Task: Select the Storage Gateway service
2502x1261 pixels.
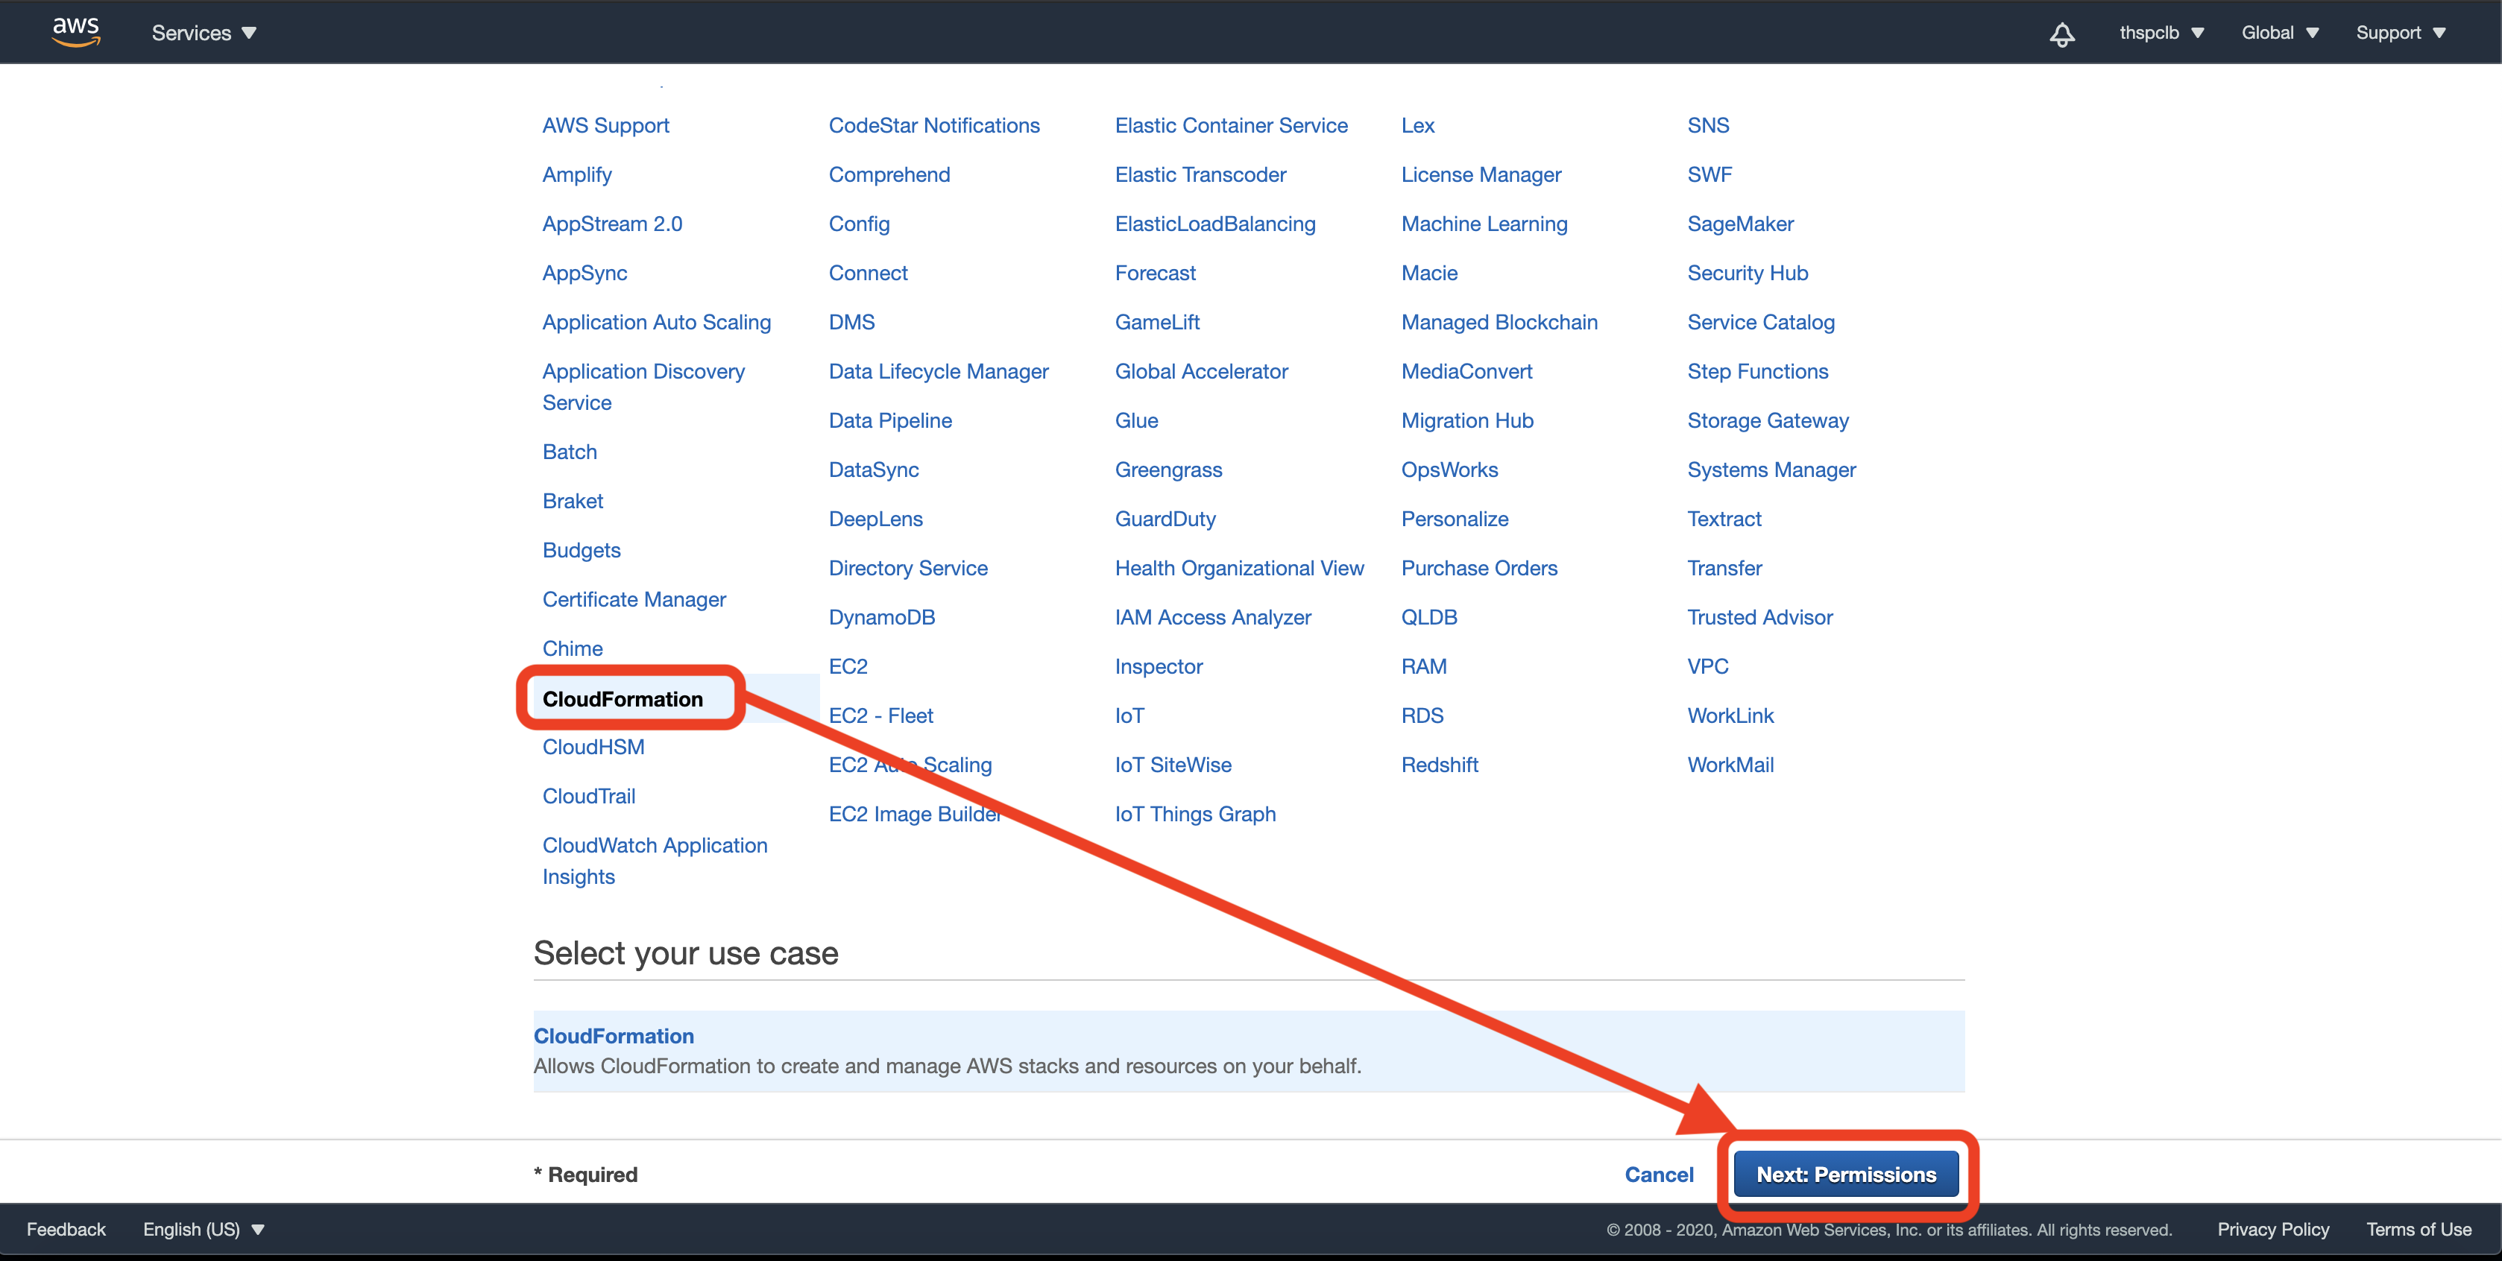Action: (x=1768, y=421)
